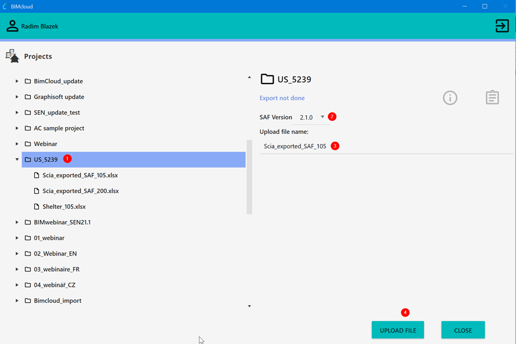516x344 pixels.
Task: Open the info icon for US_5239
Action: (450, 98)
